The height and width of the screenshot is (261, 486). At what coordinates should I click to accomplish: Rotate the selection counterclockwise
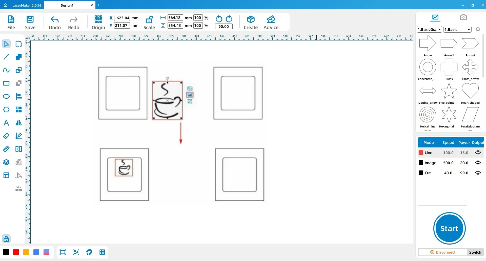coord(219,19)
